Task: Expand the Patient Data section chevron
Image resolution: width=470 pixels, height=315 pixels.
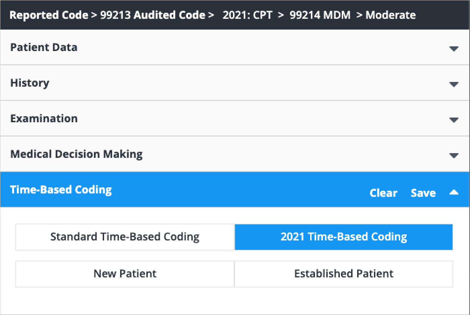Action: click(x=454, y=49)
